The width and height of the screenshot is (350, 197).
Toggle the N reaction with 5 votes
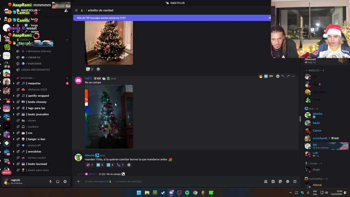coord(100,165)
